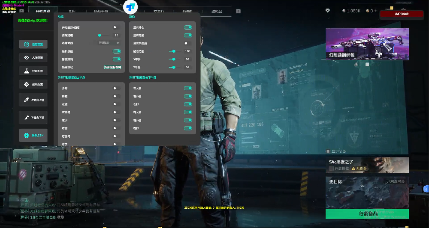Viewport: 429px width, 228px height.
Task: Toggle the 左脚 switch in lower body list
Action: tap(188, 104)
